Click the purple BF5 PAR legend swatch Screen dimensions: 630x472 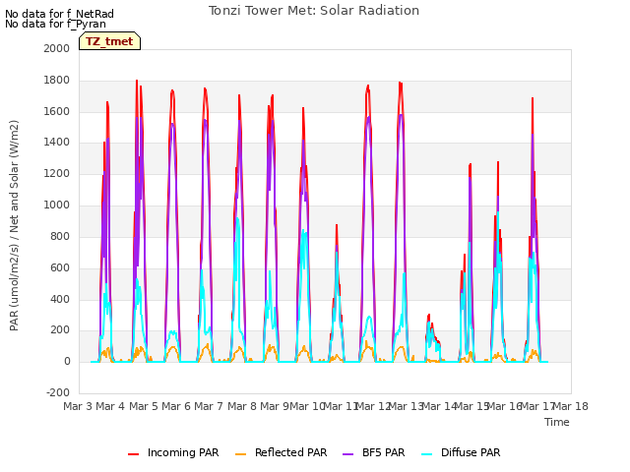tap(347, 454)
